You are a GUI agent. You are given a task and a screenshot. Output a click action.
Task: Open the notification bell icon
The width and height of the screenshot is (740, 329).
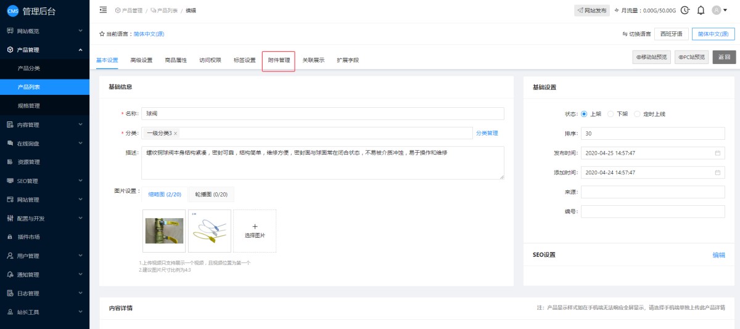pos(701,10)
